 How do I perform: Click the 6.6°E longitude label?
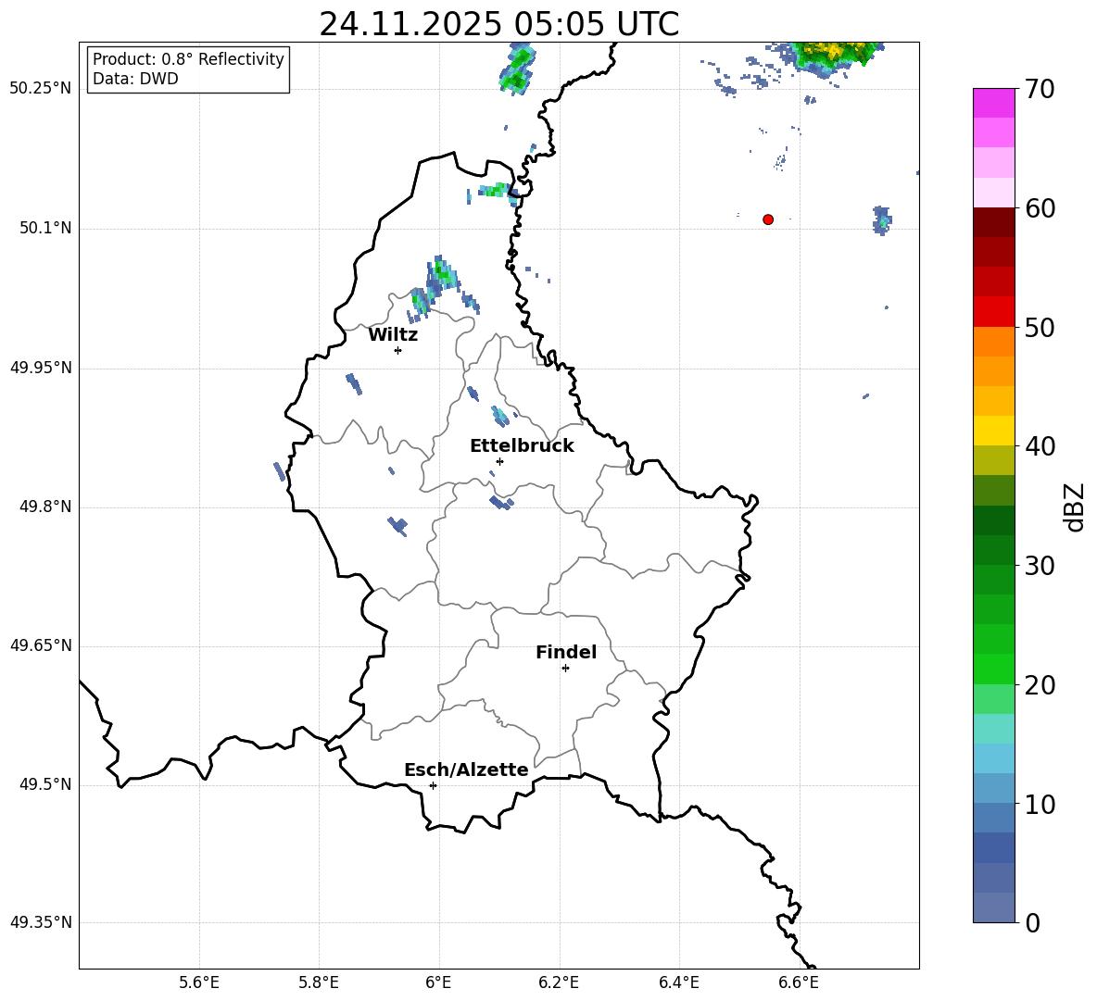tap(799, 982)
